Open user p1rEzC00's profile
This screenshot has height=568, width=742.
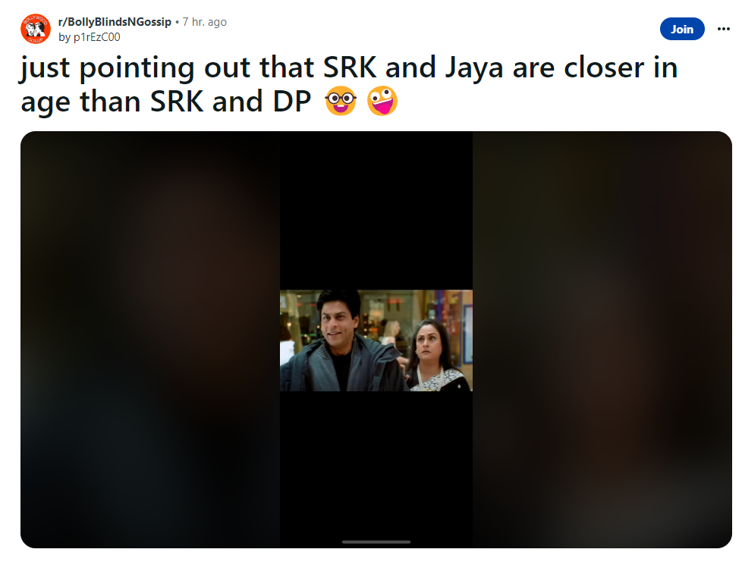96,37
